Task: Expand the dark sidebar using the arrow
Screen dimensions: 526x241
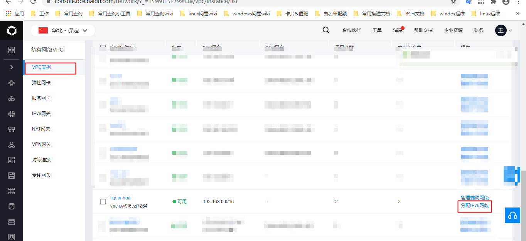Action: click(x=12, y=67)
